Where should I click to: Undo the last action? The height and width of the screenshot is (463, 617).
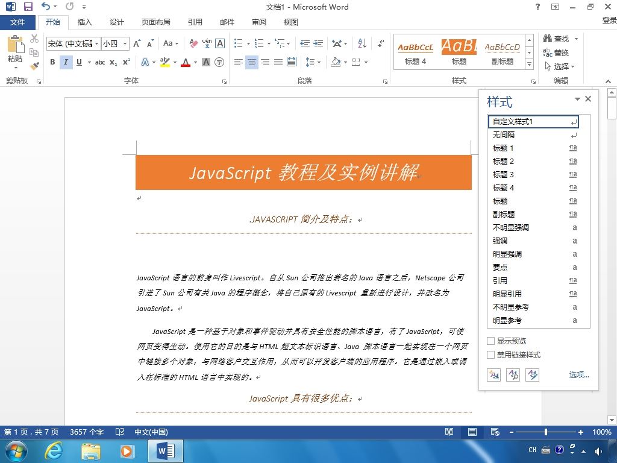[x=46, y=6]
